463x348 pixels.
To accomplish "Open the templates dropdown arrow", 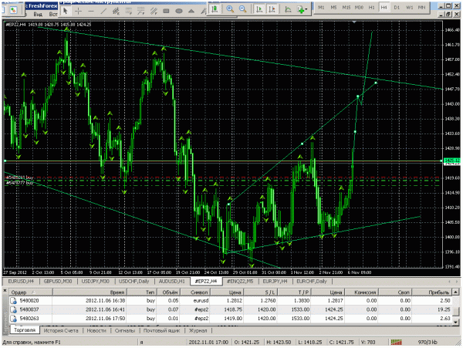I will 306,10.
